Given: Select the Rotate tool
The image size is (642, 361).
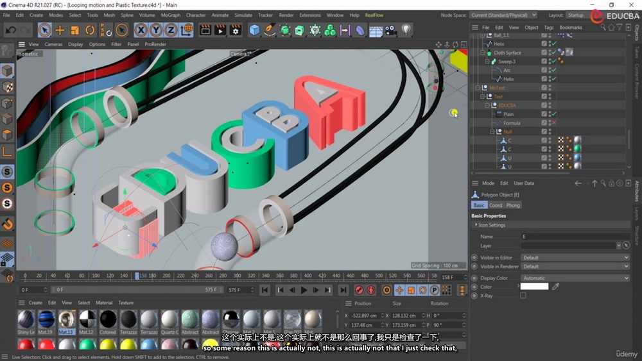Looking at the screenshot, I should click(90, 30).
